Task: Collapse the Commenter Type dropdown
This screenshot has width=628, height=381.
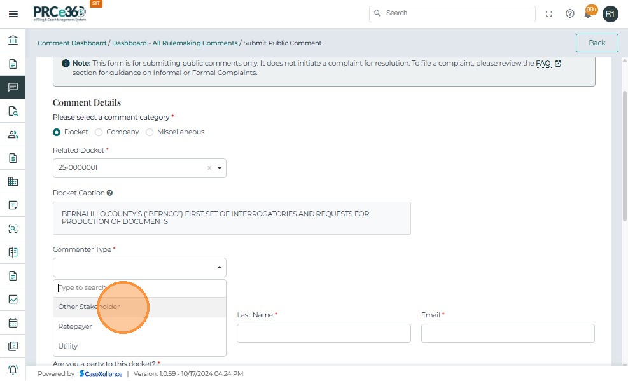Action: pos(219,267)
